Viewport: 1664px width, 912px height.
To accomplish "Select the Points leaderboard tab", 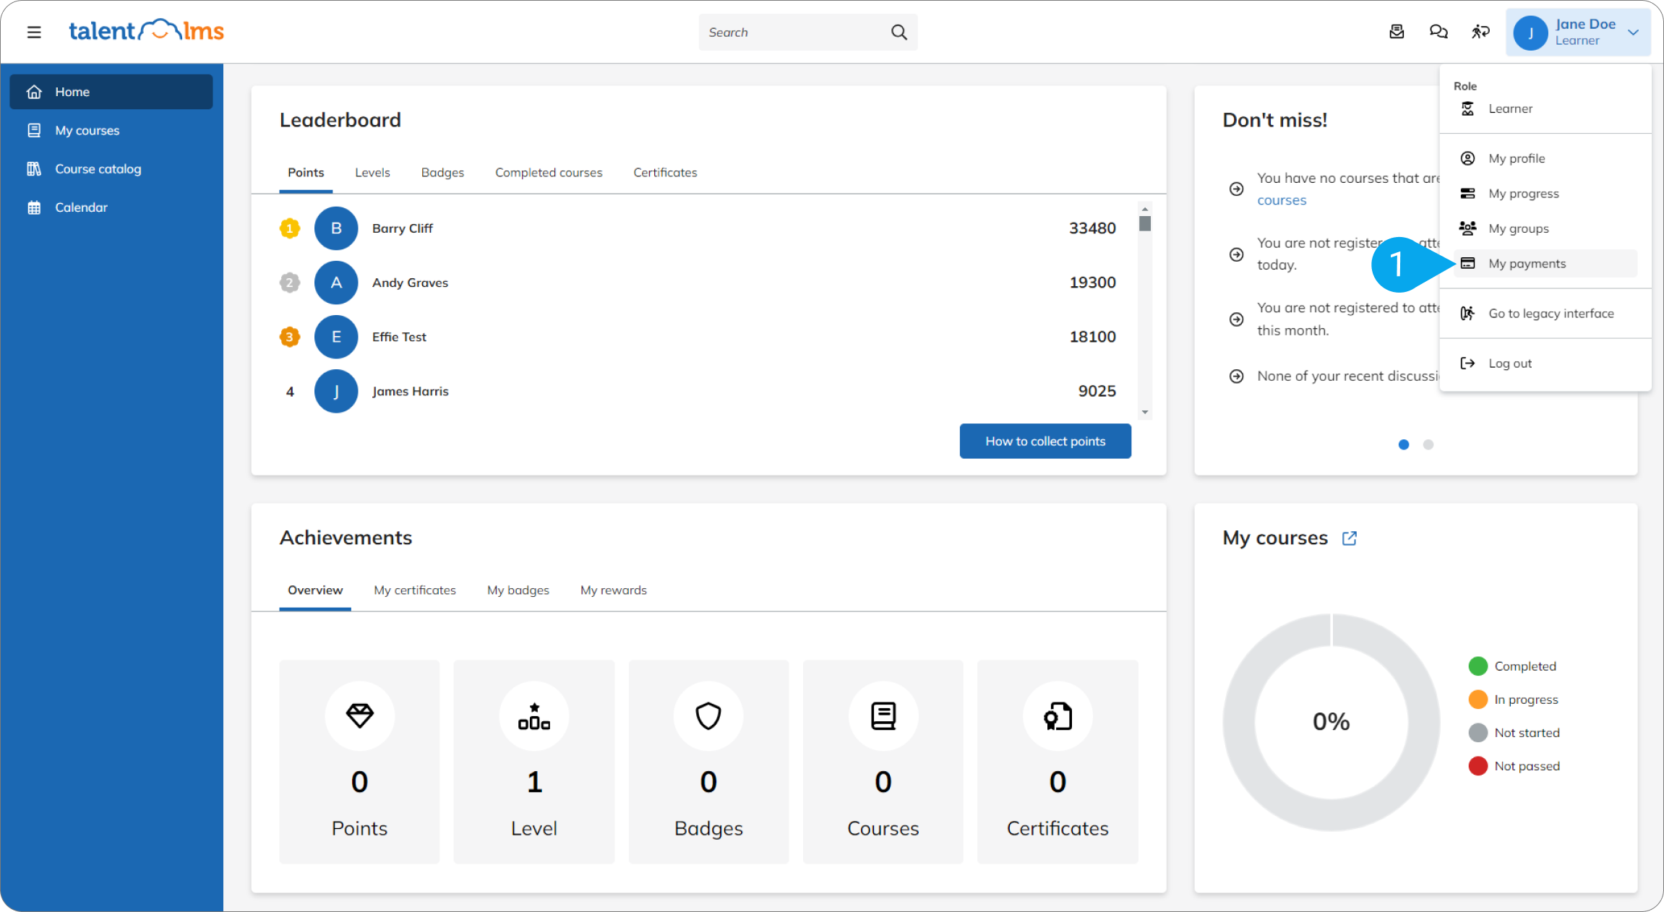I will tap(306, 173).
